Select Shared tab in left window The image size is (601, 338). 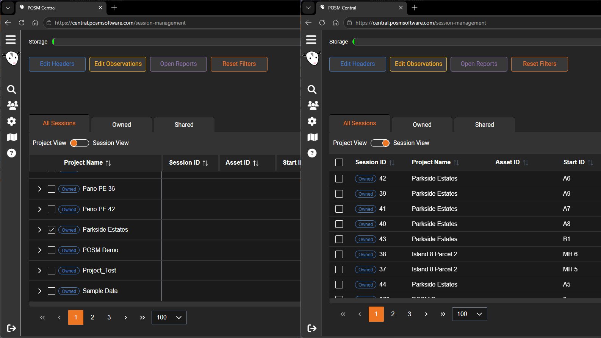pos(184,125)
